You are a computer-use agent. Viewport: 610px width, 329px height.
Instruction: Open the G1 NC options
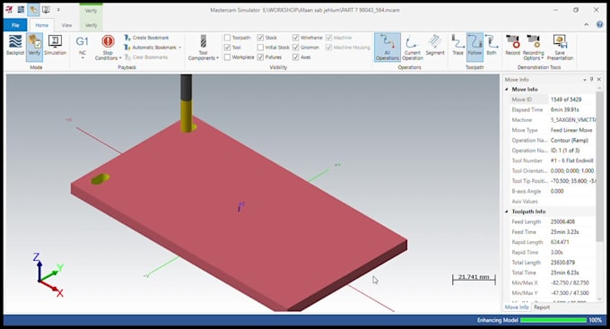click(x=83, y=47)
